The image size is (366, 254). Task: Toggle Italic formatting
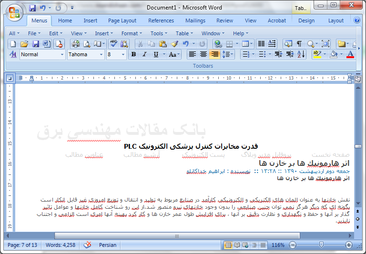tap(144, 54)
